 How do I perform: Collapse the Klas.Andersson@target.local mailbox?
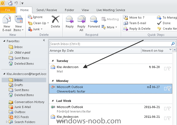tap(4, 74)
